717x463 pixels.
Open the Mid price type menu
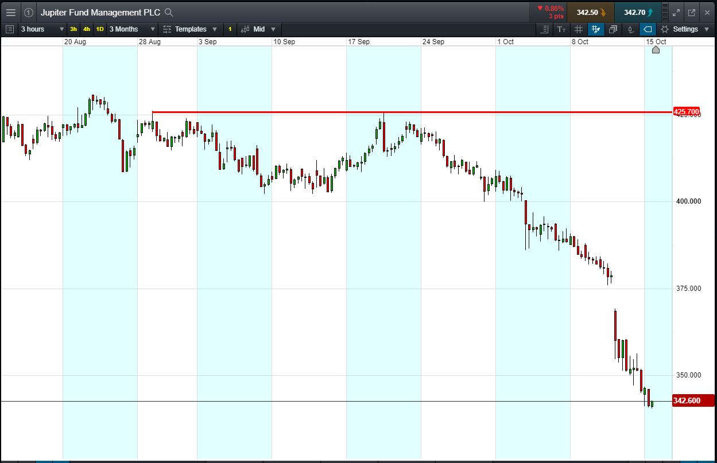(258, 29)
